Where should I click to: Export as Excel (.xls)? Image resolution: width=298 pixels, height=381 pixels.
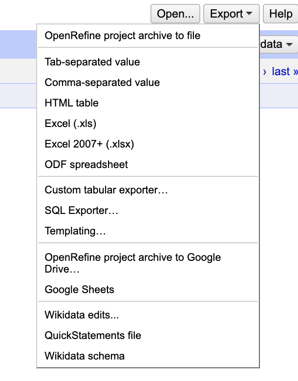point(148,124)
